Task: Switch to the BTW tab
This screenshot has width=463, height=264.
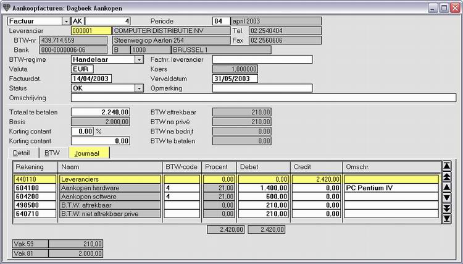Action: 52,152
